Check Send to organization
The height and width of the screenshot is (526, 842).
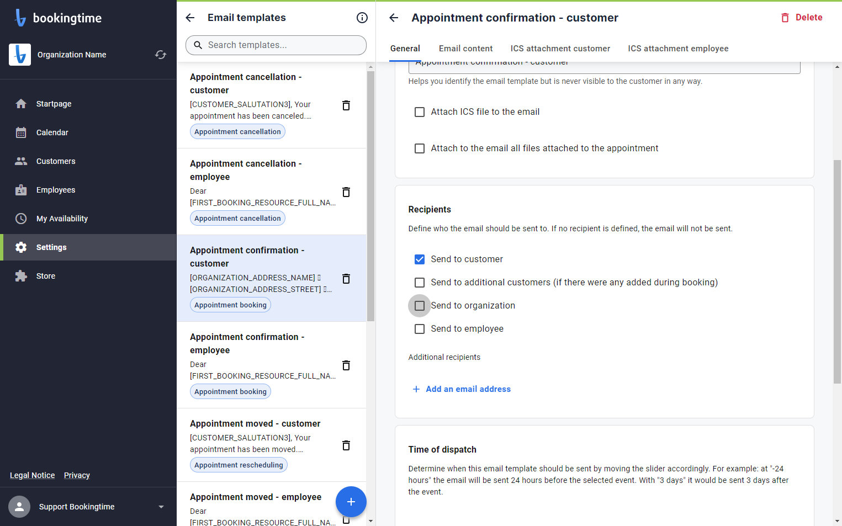pyautogui.click(x=420, y=306)
